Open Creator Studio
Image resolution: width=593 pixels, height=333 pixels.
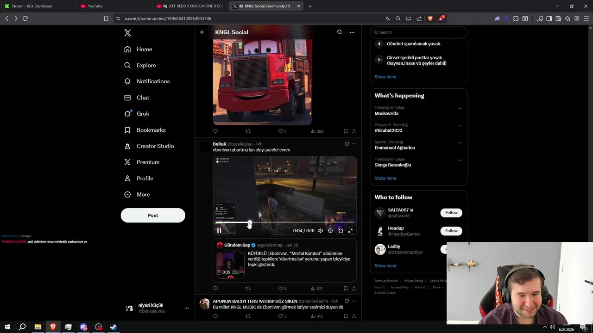(149, 146)
